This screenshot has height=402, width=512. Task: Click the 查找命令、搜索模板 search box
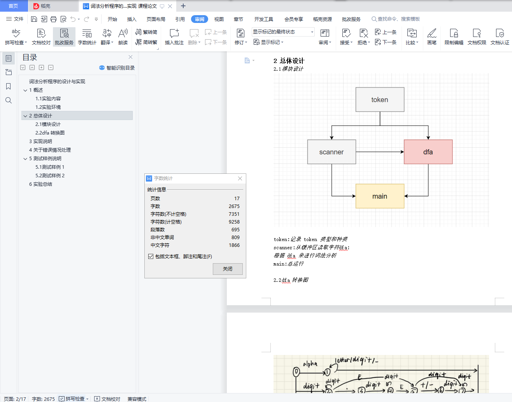pos(396,19)
